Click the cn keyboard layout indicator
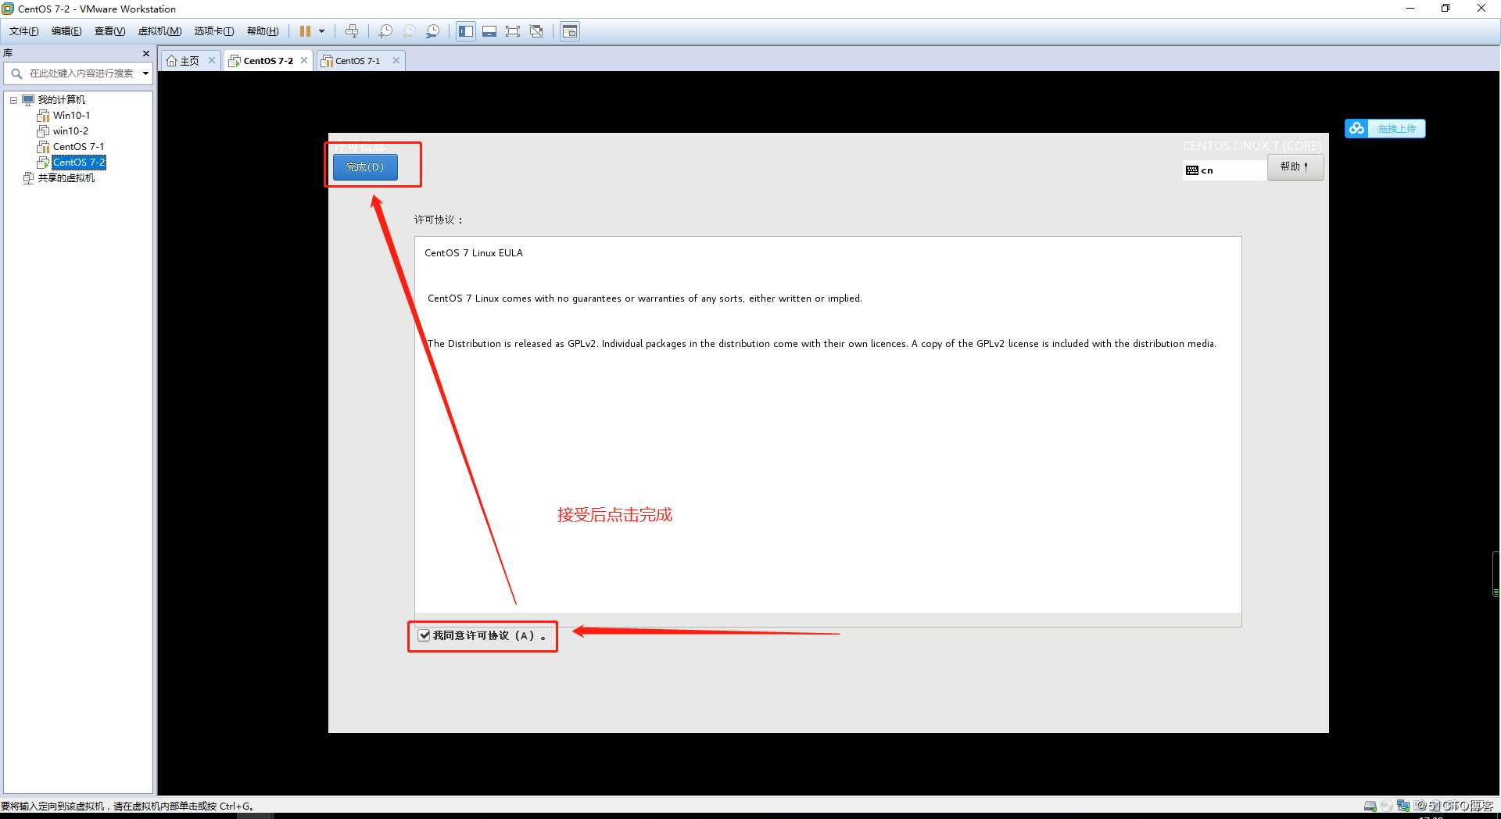 (x=1224, y=170)
